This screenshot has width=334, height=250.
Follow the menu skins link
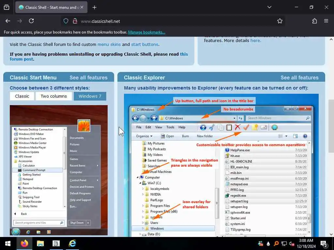[109, 44]
